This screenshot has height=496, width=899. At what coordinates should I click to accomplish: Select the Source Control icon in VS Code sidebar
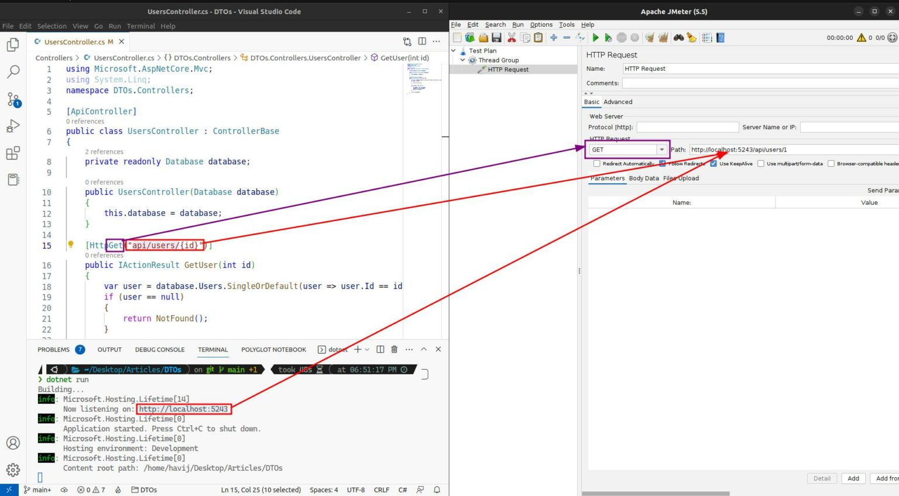click(13, 99)
